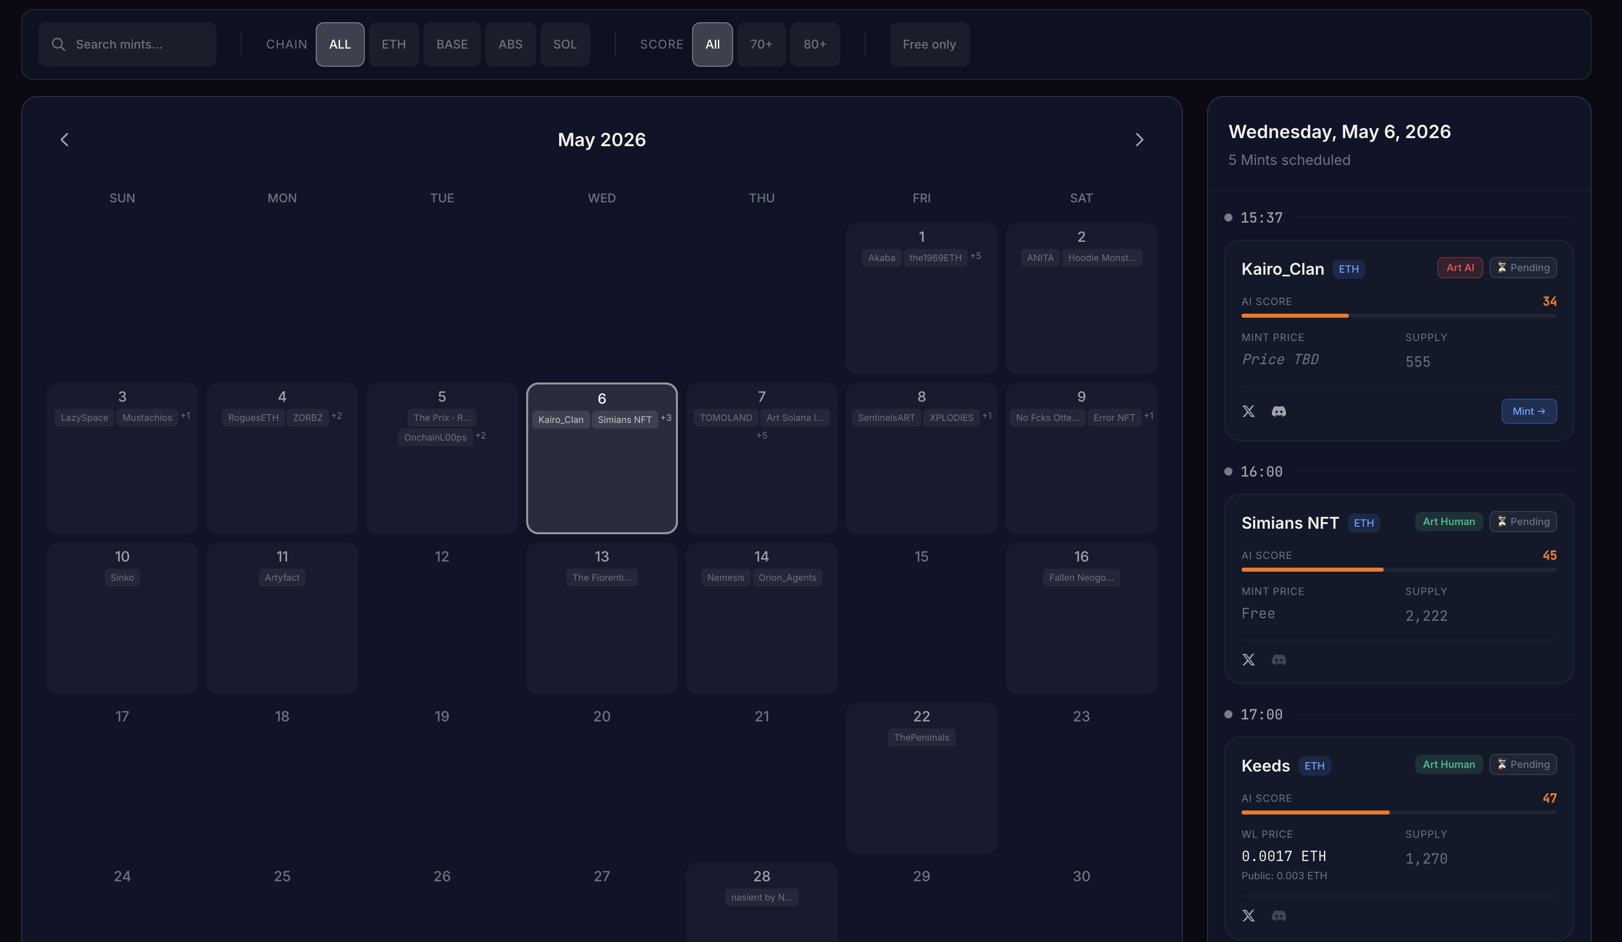Open the1969ETH mint chip
The height and width of the screenshot is (942, 1622).
pyautogui.click(x=935, y=258)
